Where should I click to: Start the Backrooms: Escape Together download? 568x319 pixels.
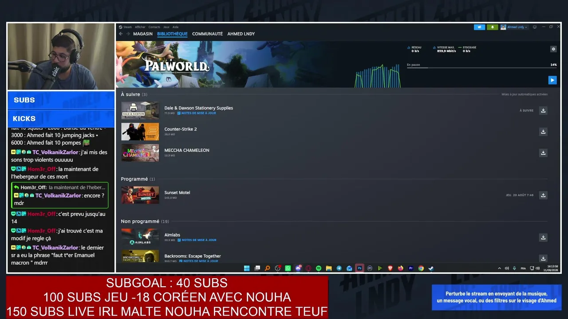click(543, 258)
